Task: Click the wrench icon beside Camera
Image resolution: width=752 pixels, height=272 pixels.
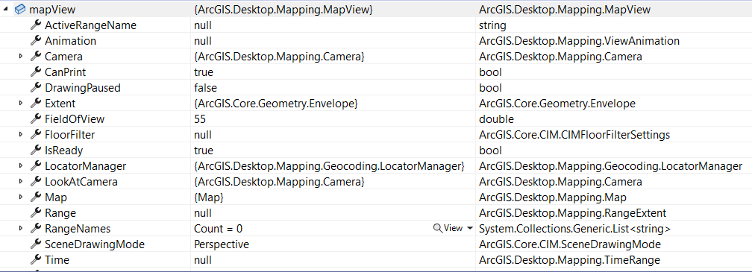Action: pyautogui.click(x=36, y=57)
